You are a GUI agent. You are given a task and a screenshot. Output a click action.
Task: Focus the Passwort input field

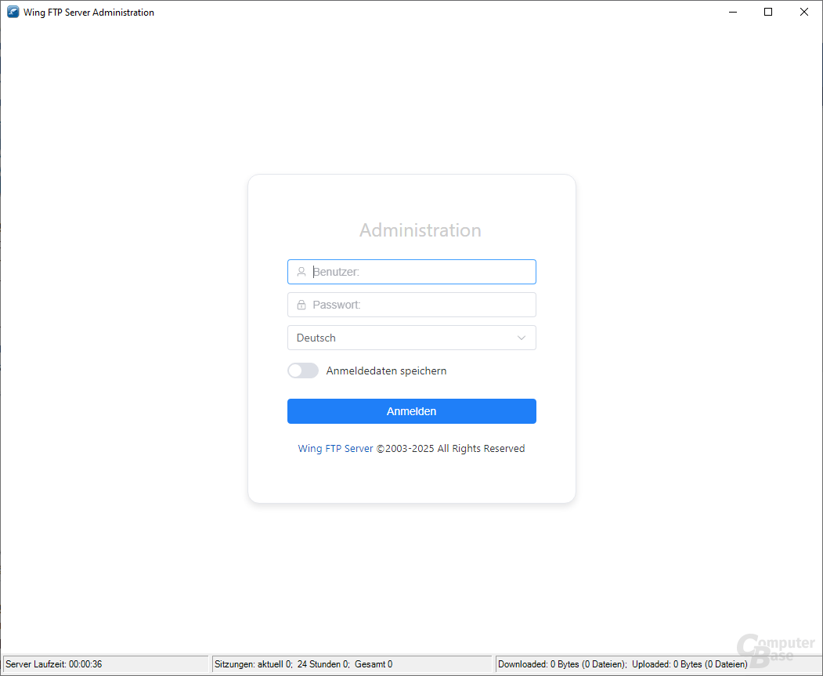coord(419,305)
